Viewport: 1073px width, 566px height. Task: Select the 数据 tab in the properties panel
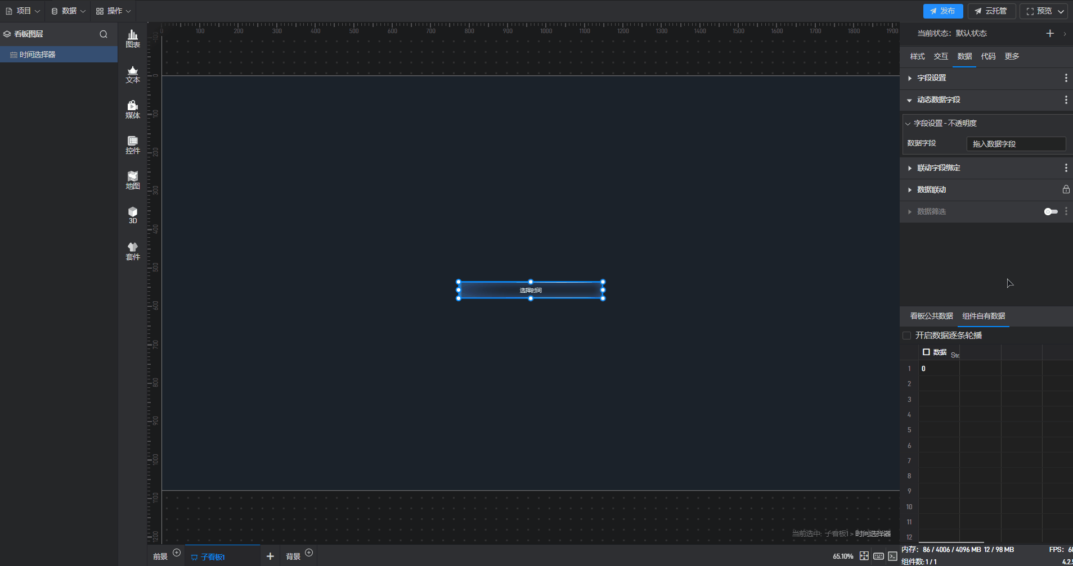tap(964, 56)
